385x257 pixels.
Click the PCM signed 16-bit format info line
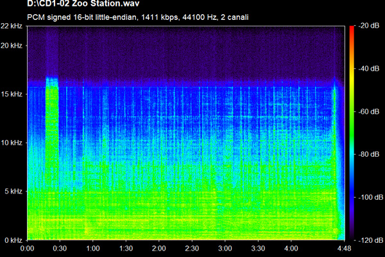[x=138, y=17]
